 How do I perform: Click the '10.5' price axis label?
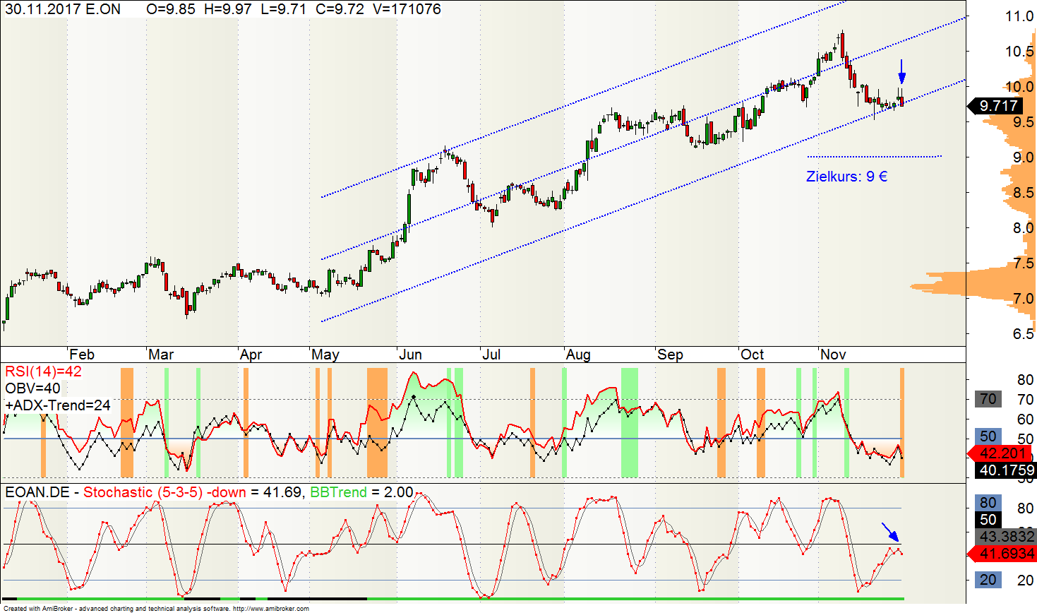coord(1019,52)
